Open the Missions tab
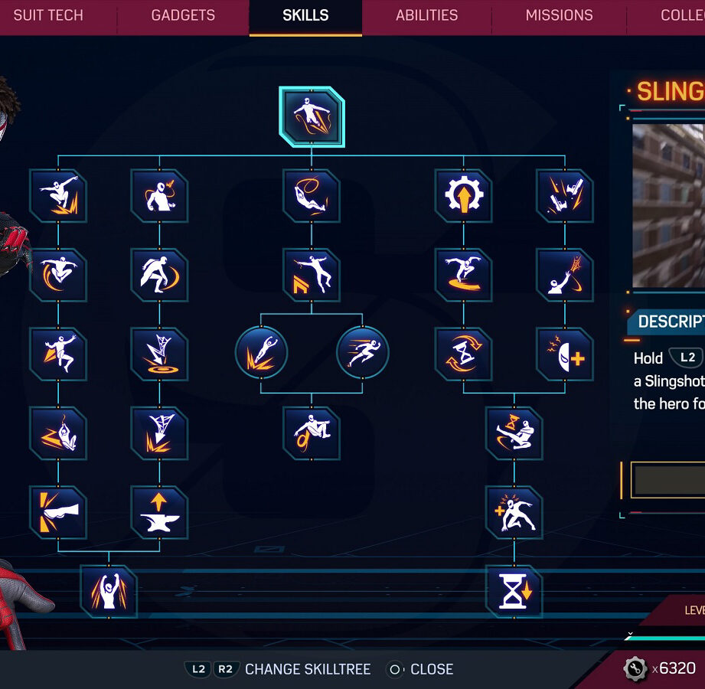 559,15
